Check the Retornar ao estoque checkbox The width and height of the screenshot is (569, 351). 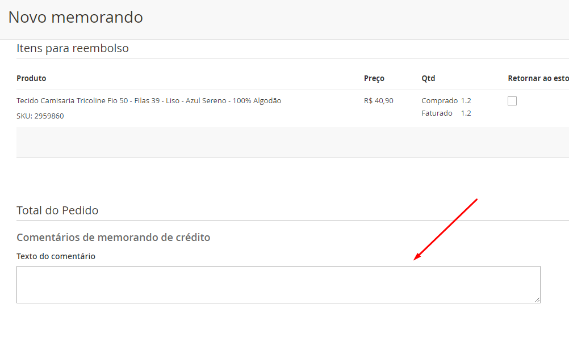pyautogui.click(x=512, y=101)
